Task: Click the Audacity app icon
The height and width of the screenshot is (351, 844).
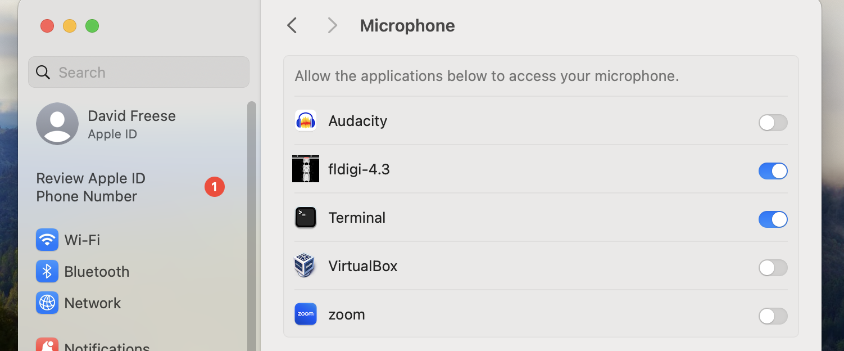Action: pos(306,121)
